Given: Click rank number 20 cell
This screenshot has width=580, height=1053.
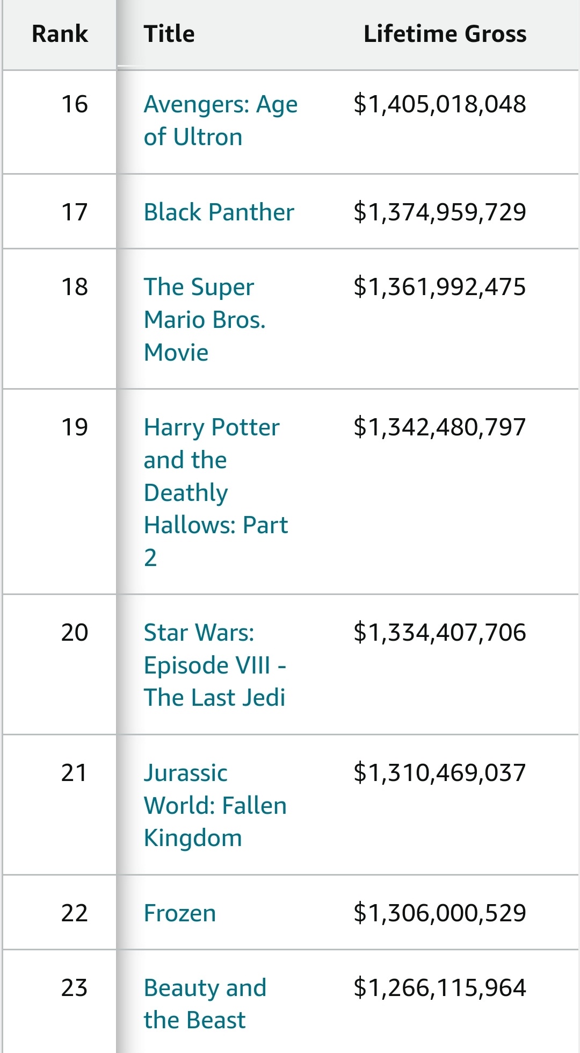Looking at the screenshot, I should point(74,633).
